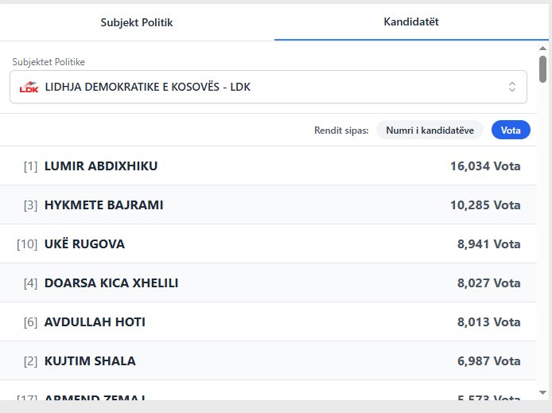
Task: Click the LDK party logo icon
Action: click(x=29, y=87)
